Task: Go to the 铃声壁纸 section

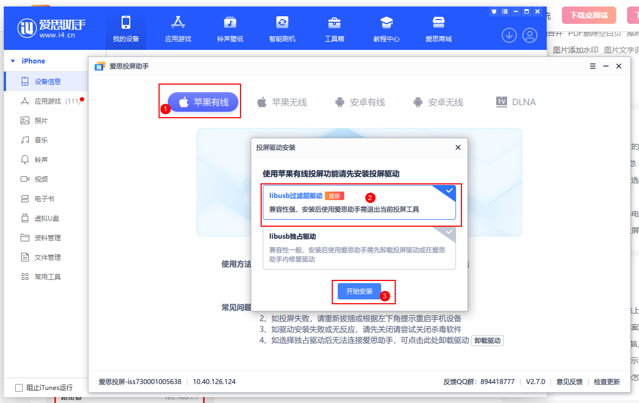Action: (x=230, y=29)
